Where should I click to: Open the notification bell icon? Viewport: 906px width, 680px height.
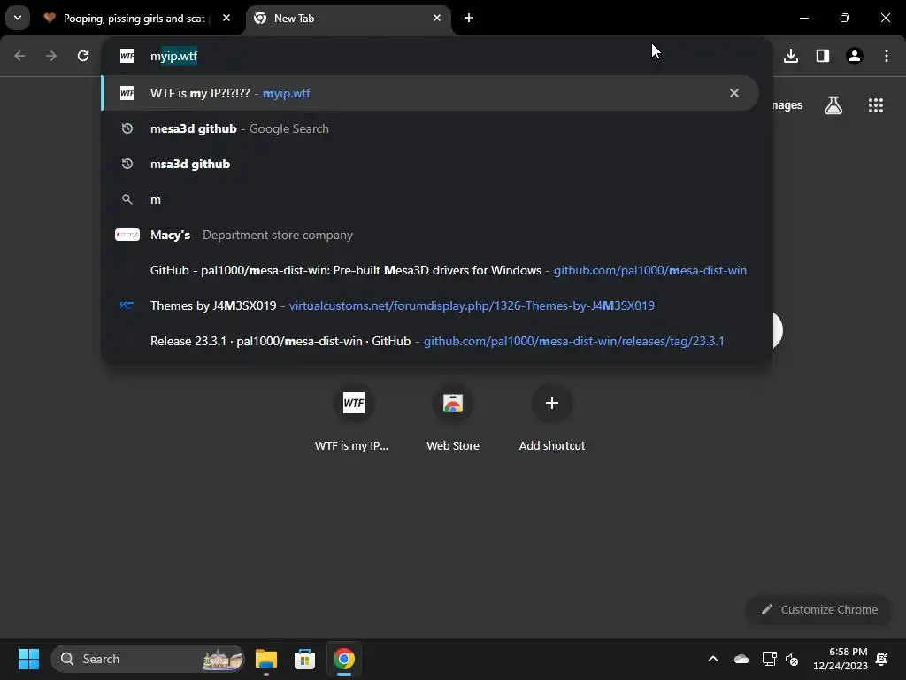click(882, 659)
